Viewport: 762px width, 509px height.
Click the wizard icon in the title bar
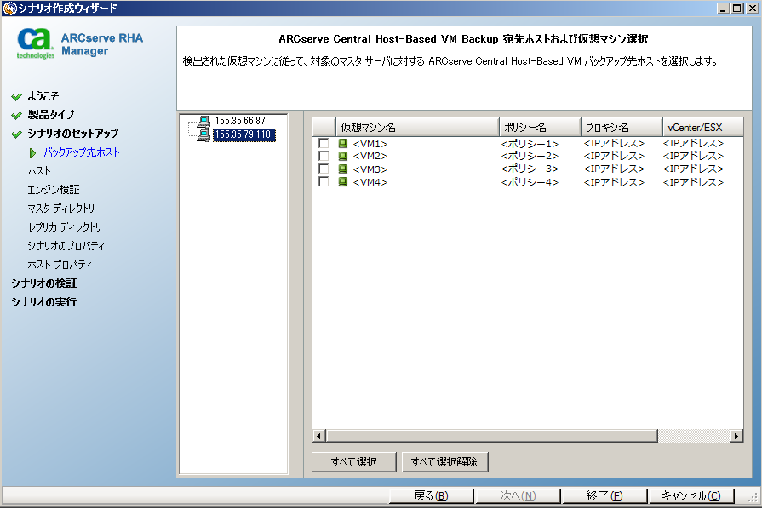[9, 9]
